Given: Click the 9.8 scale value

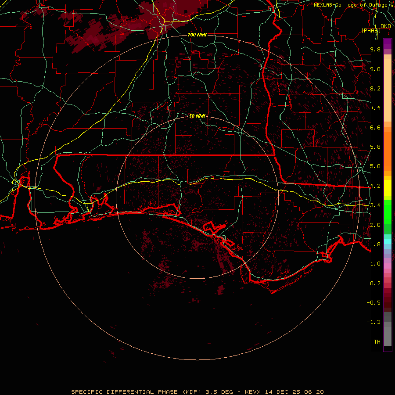Looking at the screenshot, I should 375,49.
